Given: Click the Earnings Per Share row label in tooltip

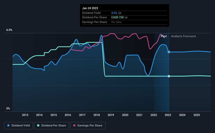Looking at the screenshot, I should [95, 22].
